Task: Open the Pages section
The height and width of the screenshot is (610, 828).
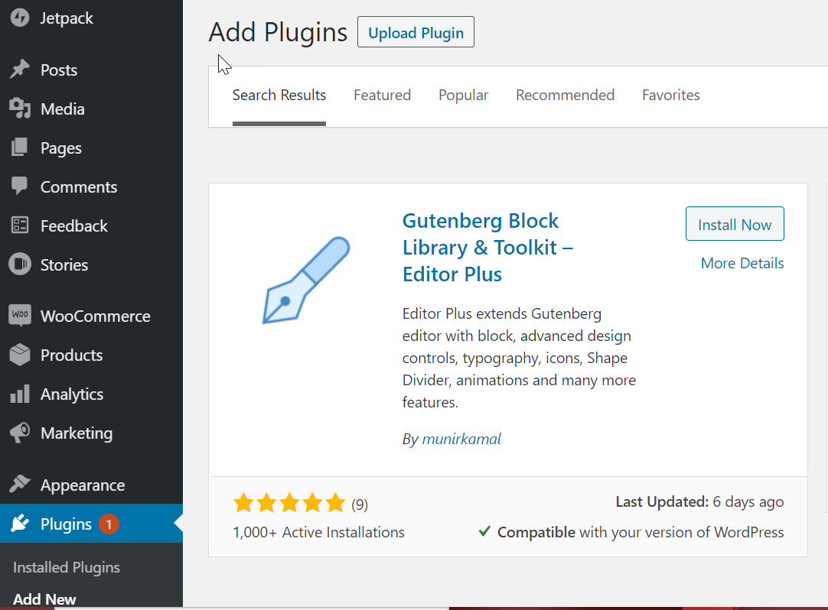Action: 60,148
